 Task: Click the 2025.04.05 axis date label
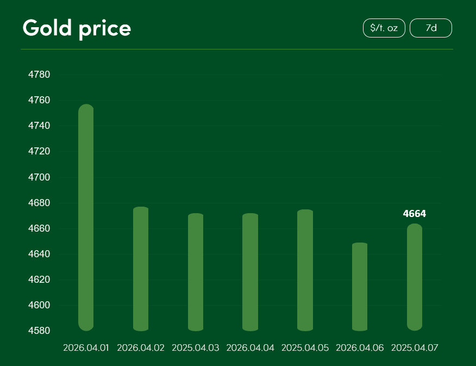click(x=305, y=348)
